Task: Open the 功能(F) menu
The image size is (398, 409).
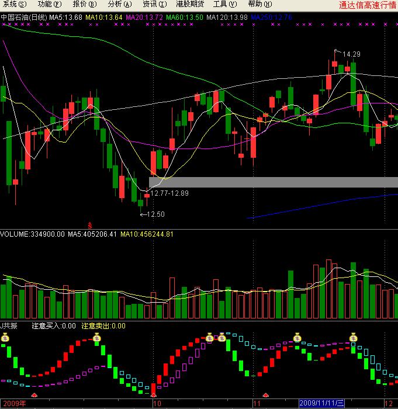Action: tap(50, 4)
